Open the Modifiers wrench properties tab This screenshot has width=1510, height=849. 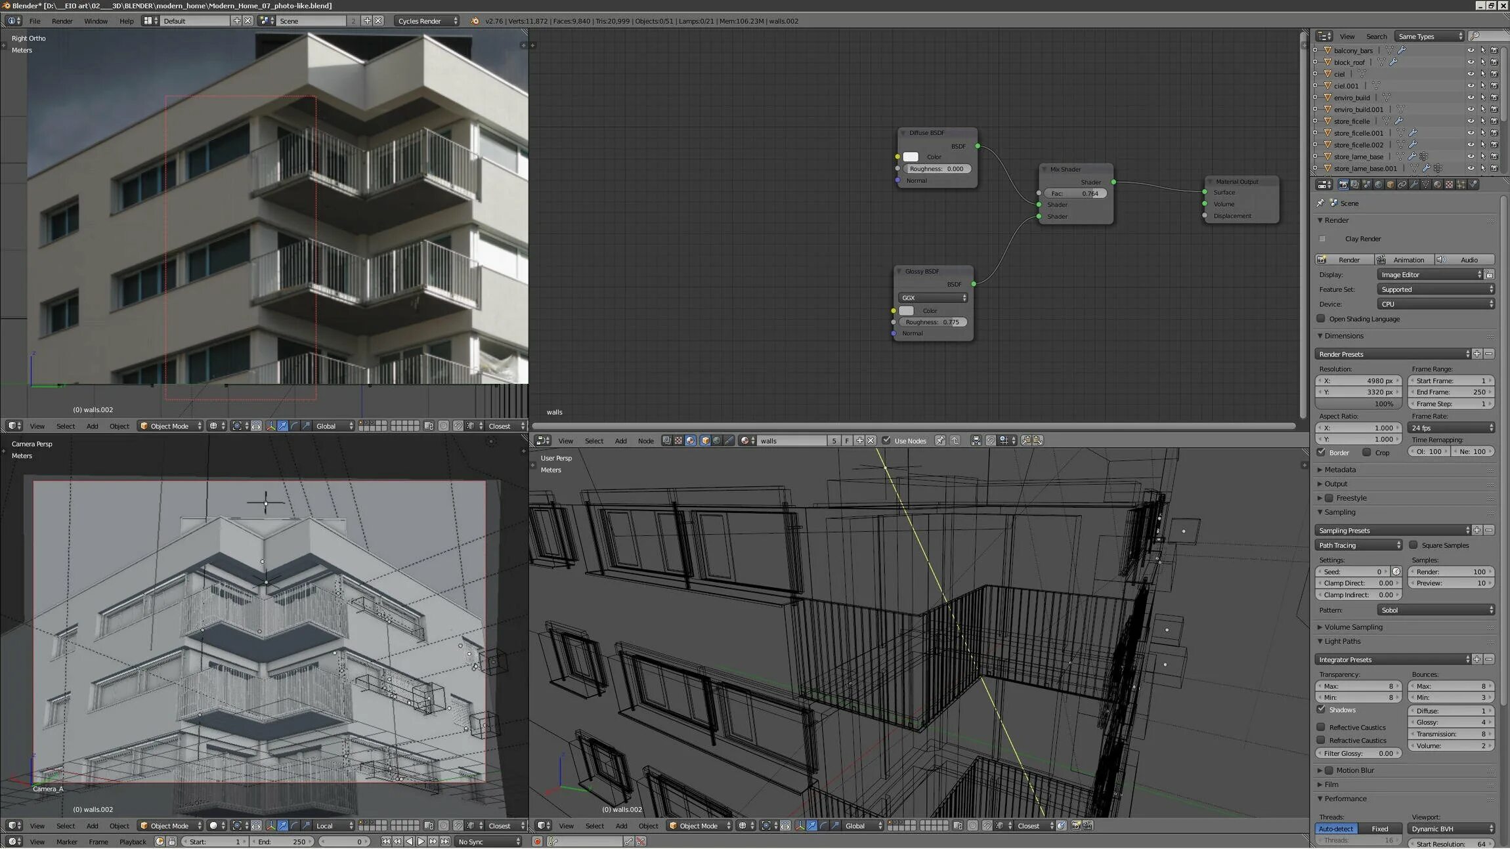point(1413,184)
